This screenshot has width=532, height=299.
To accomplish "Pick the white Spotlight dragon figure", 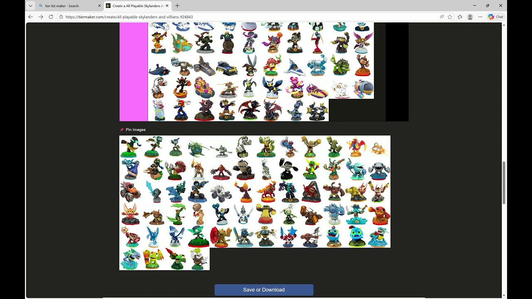I will tap(340, 88).
